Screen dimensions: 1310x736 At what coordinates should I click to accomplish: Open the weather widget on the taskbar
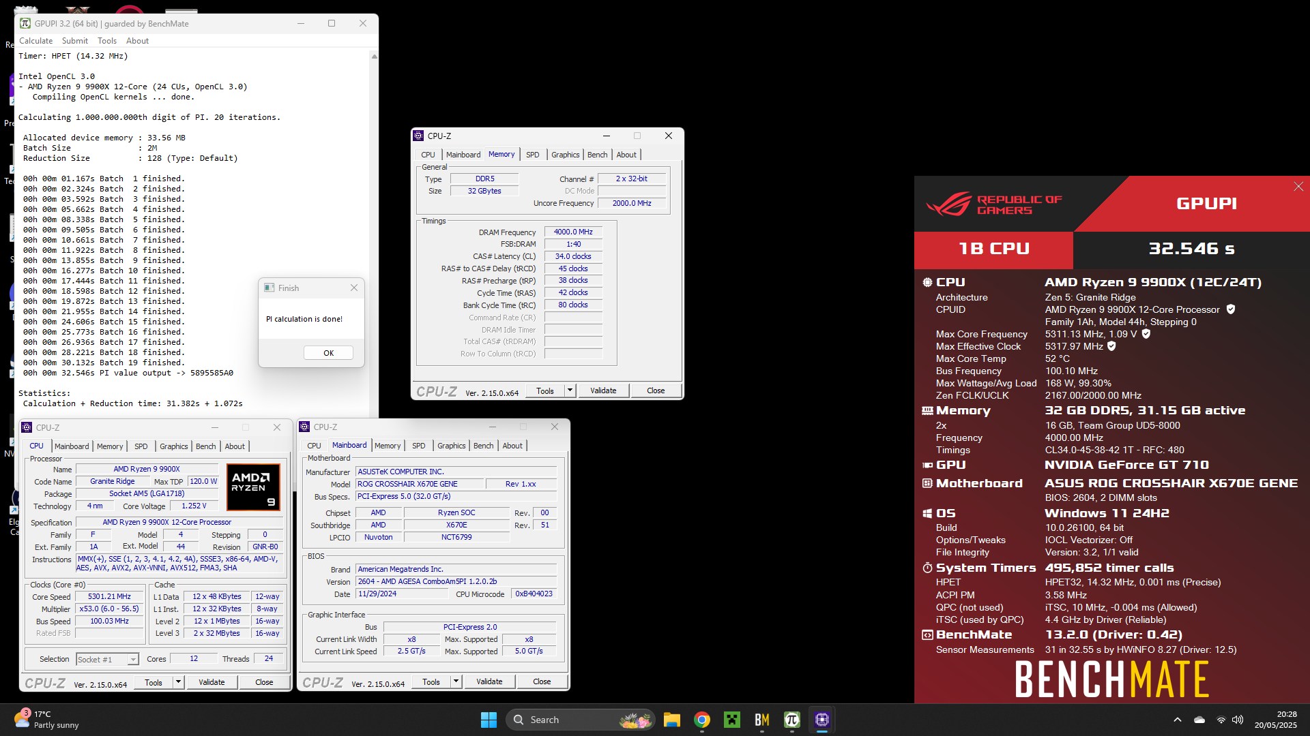[46, 720]
